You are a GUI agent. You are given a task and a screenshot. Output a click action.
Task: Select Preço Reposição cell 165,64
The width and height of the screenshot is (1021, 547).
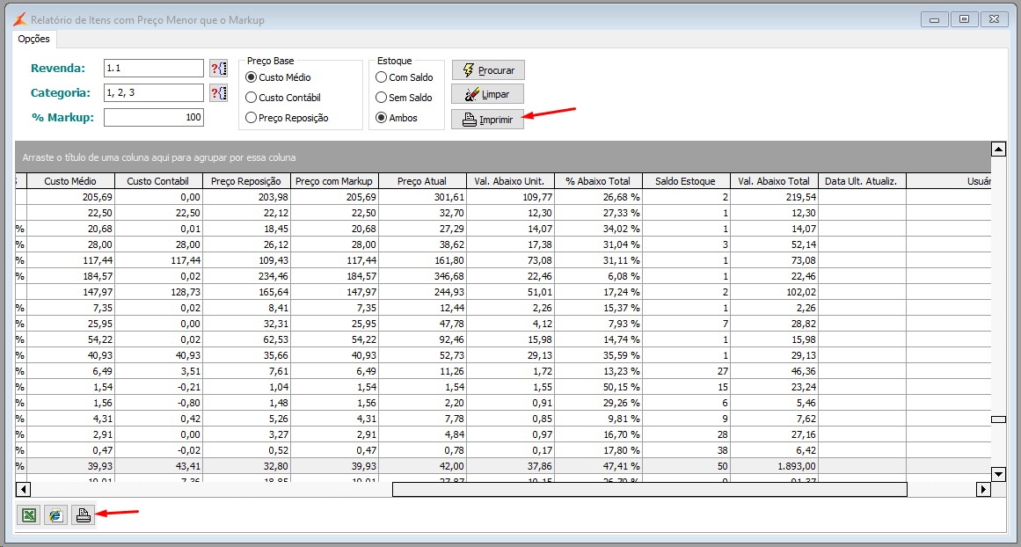[247, 292]
